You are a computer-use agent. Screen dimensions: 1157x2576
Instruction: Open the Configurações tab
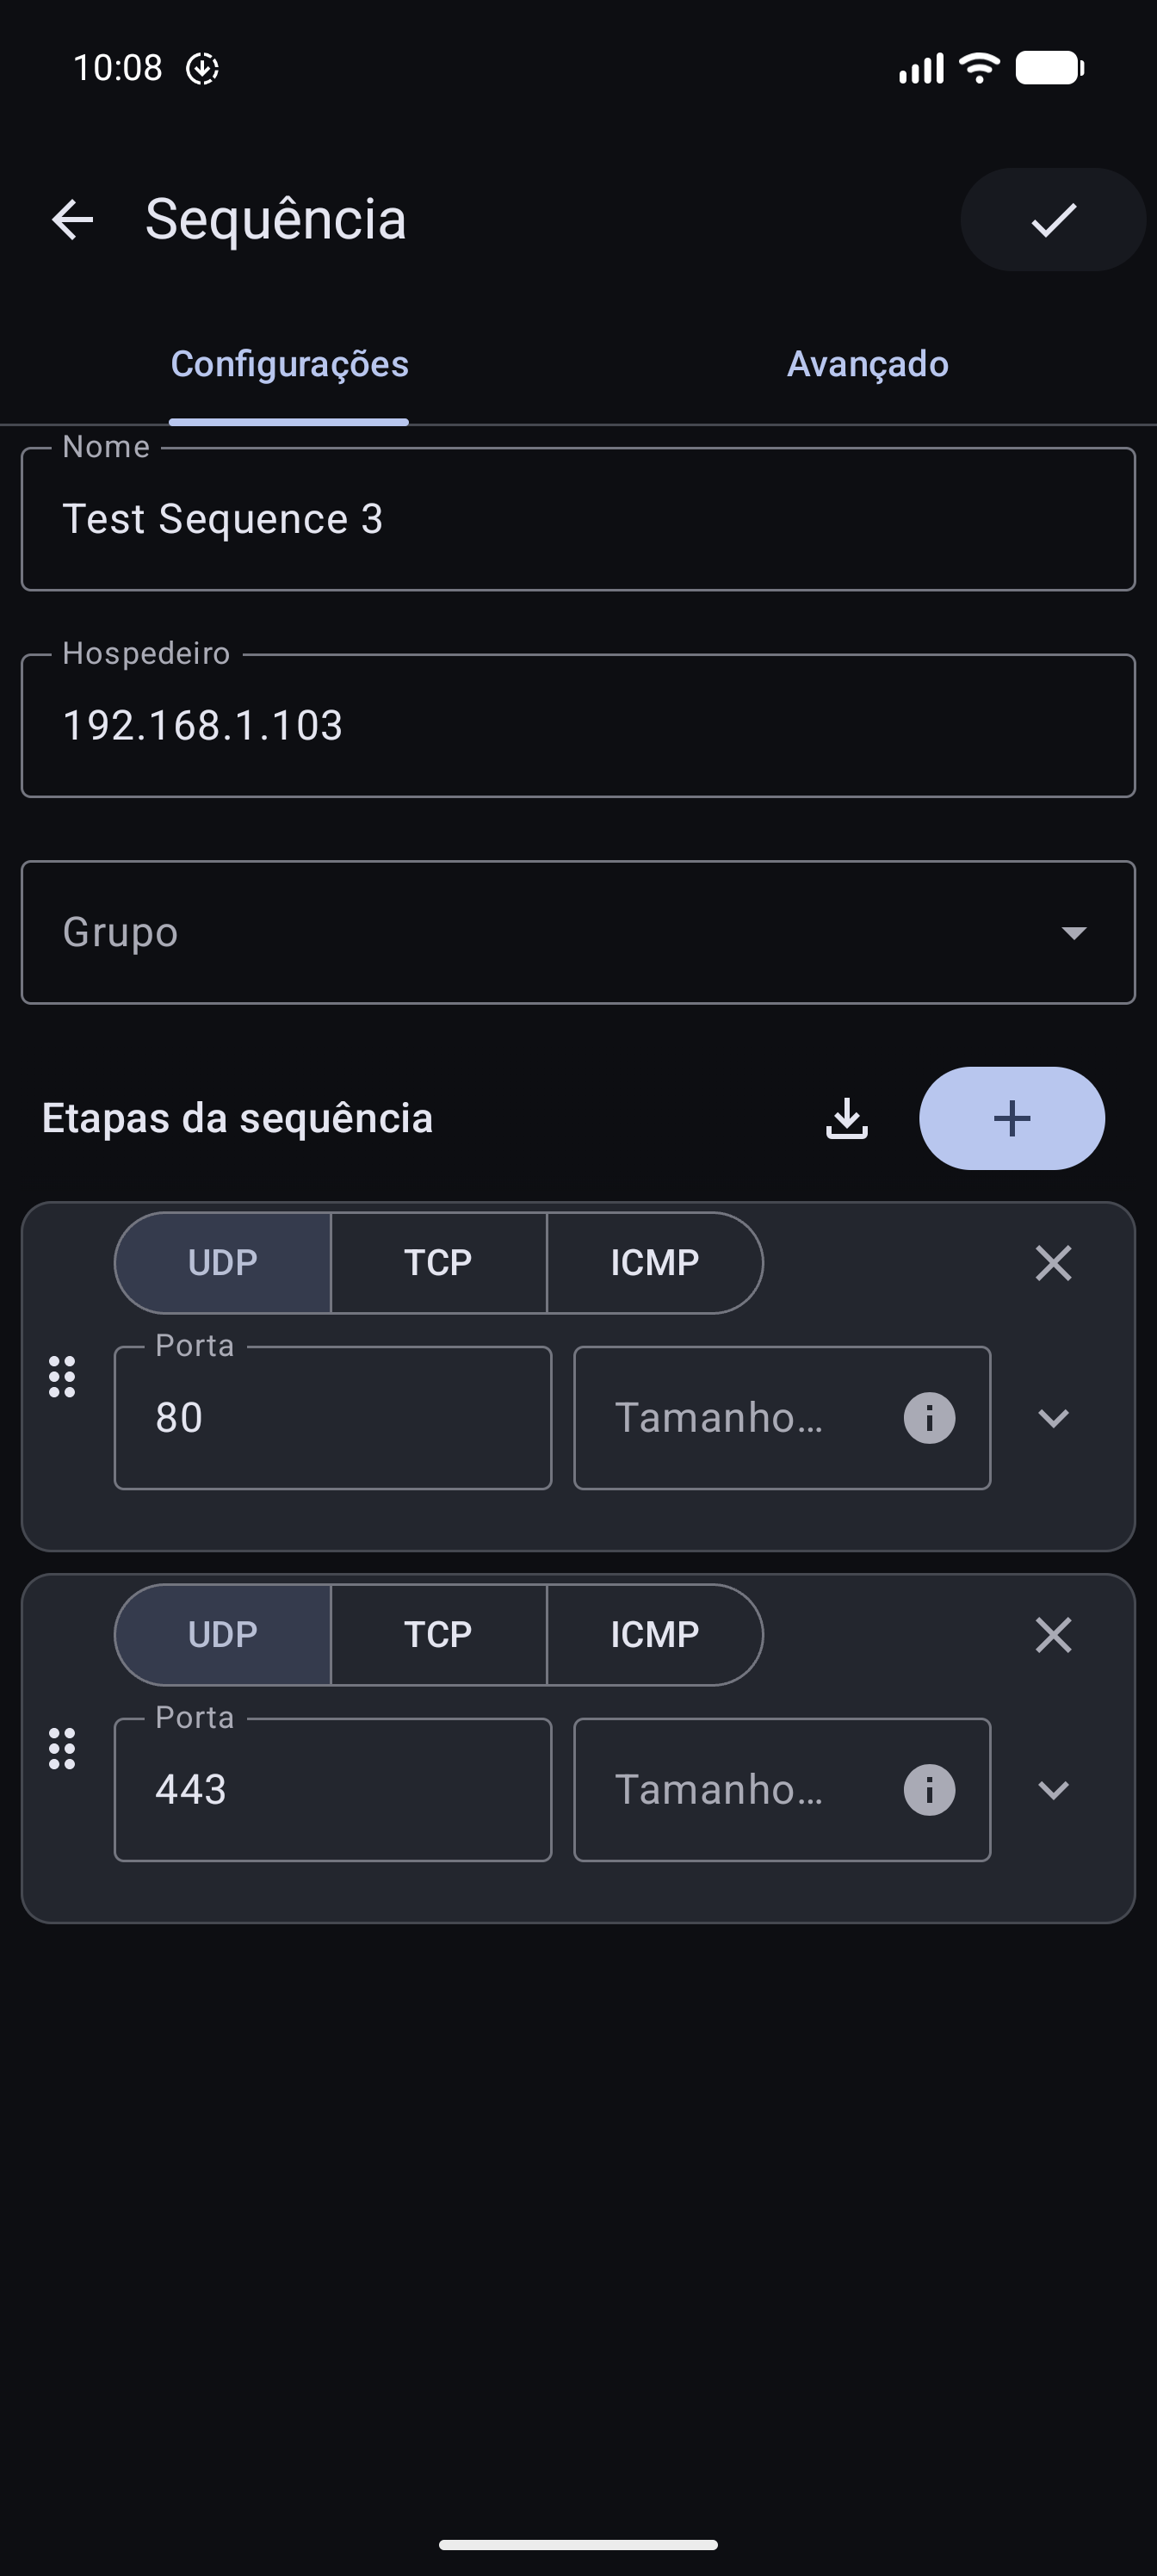click(289, 364)
